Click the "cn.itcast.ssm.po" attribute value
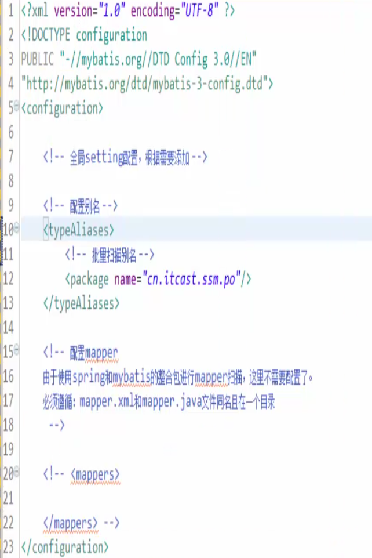 pyautogui.click(x=191, y=280)
